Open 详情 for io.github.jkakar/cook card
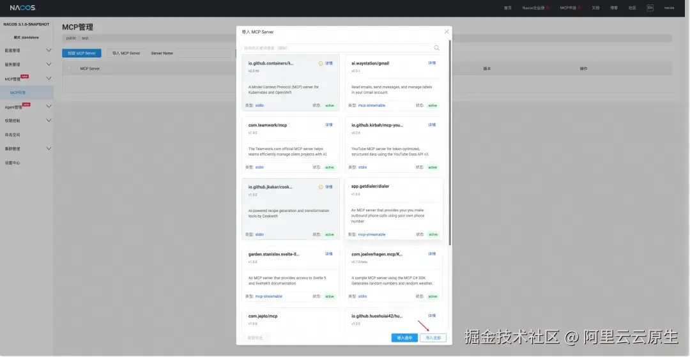This screenshot has width=690, height=357. click(x=329, y=187)
